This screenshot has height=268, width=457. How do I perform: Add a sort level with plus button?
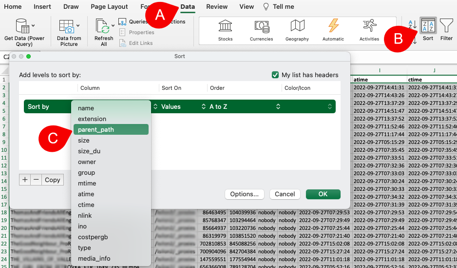[x=25, y=180]
